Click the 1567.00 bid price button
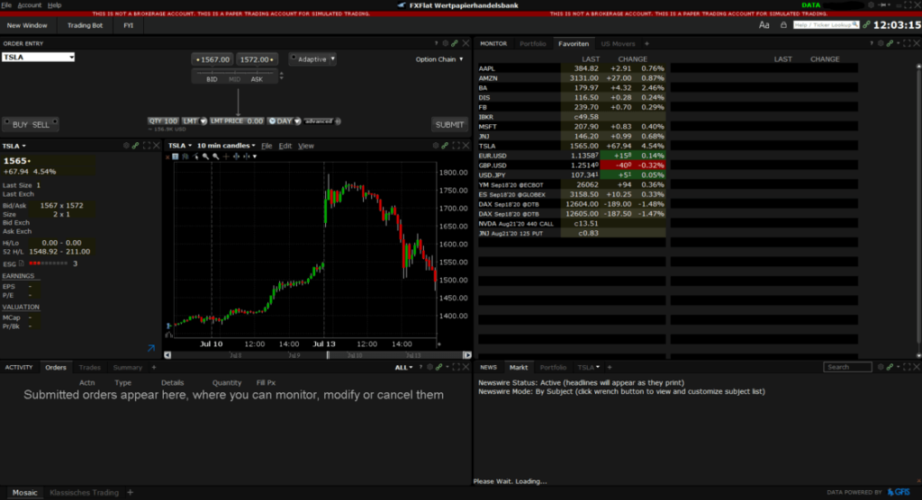 tap(212, 59)
